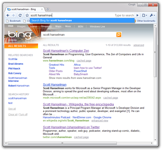The width and height of the screenshot is (162, 150).
Task: Click Clear all search history
Action: pos(13,114)
